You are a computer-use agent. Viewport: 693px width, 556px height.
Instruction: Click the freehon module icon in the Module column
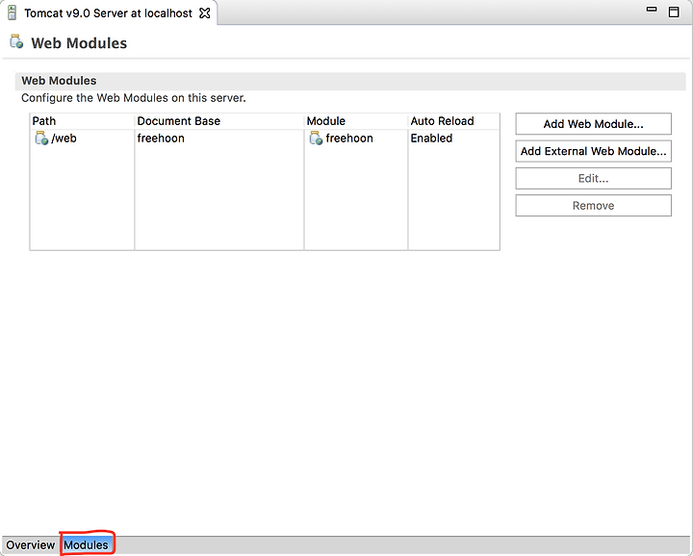point(316,139)
